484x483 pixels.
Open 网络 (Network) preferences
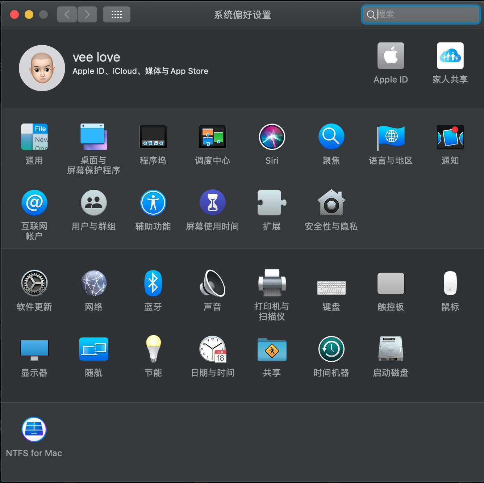pos(94,283)
